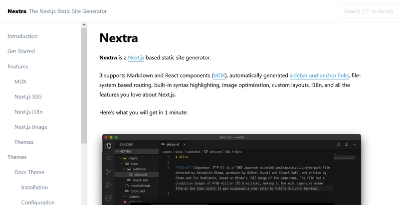
Task: Click the bold "Nextra" word starting the first paragraph
Action: tap(108, 58)
